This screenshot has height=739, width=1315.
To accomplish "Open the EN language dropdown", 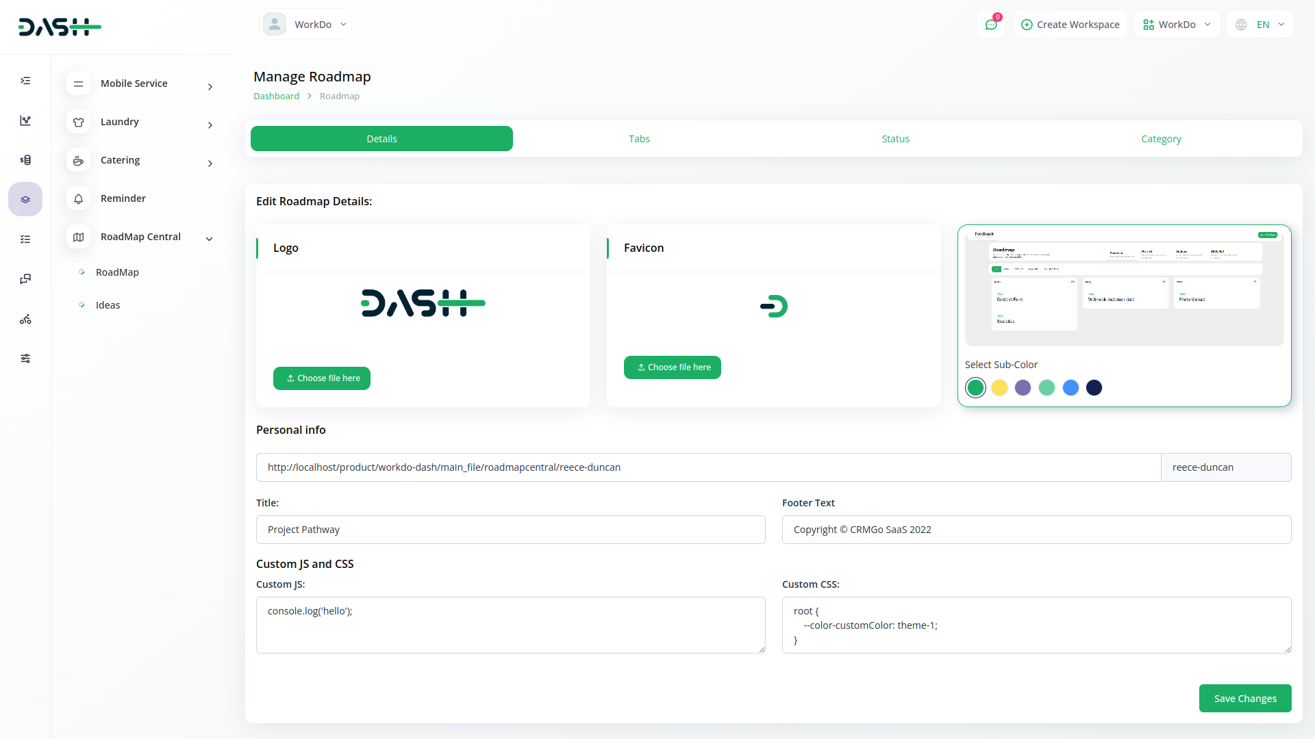I will point(1261,25).
